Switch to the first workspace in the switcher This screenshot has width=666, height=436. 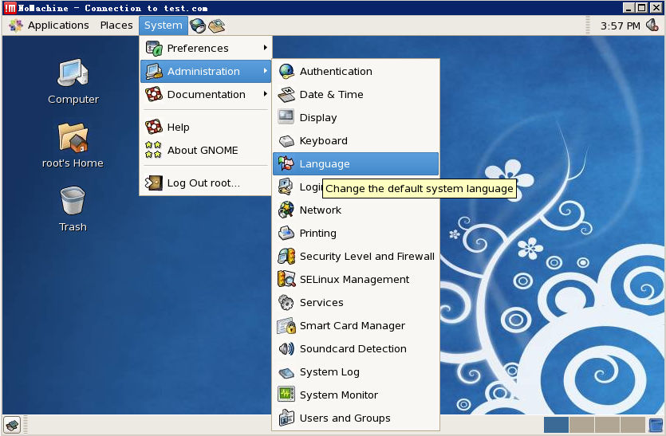556,425
